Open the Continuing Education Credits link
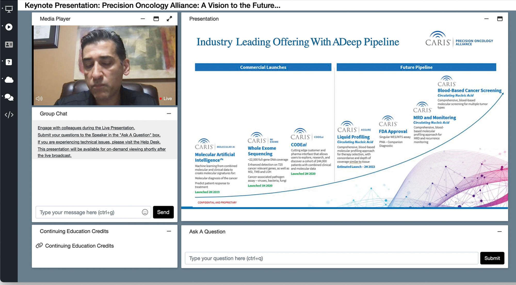516x285 pixels. [79, 246]
